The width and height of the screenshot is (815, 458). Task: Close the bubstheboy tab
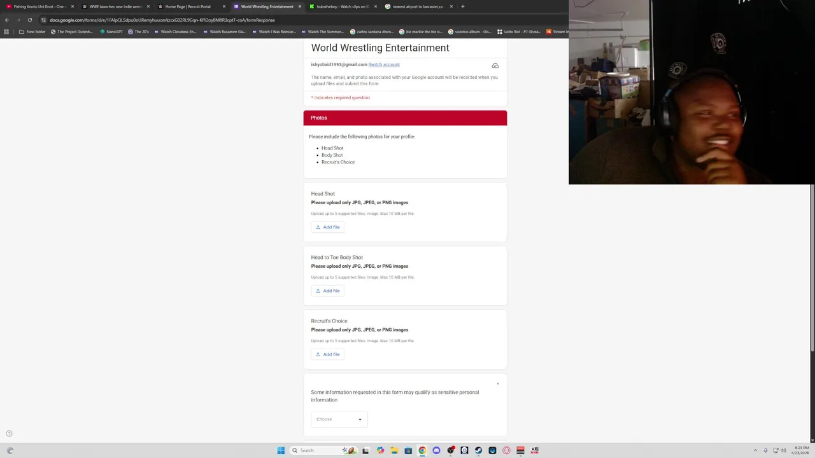(375, 6)
